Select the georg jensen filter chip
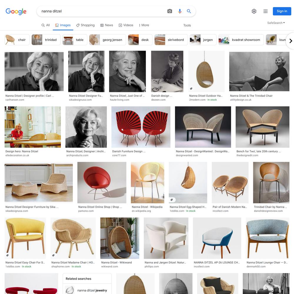 tap(107, 40)
